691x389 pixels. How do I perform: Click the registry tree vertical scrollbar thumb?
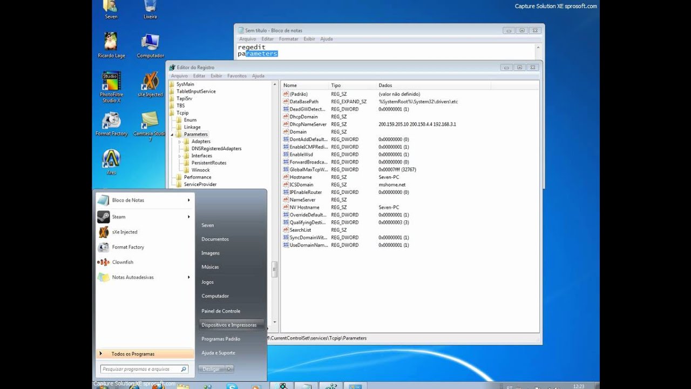274,270
